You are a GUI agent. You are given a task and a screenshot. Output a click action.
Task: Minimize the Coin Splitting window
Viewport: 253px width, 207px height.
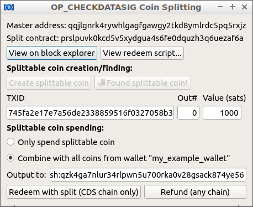220,7
